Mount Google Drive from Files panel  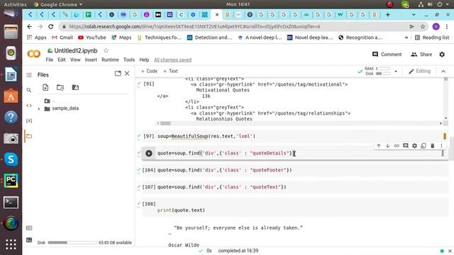click(75, 87)
